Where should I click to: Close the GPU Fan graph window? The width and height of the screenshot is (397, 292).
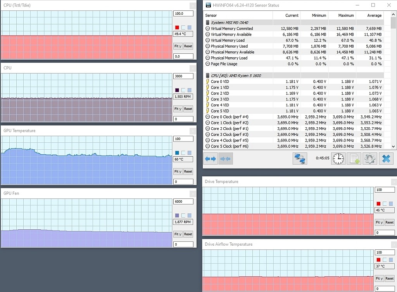coord(193,193)
